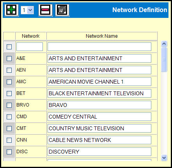Click the COUNTRY MUSIC TELEVISION field
Viewport: 172px width, 168px height.
99,128
